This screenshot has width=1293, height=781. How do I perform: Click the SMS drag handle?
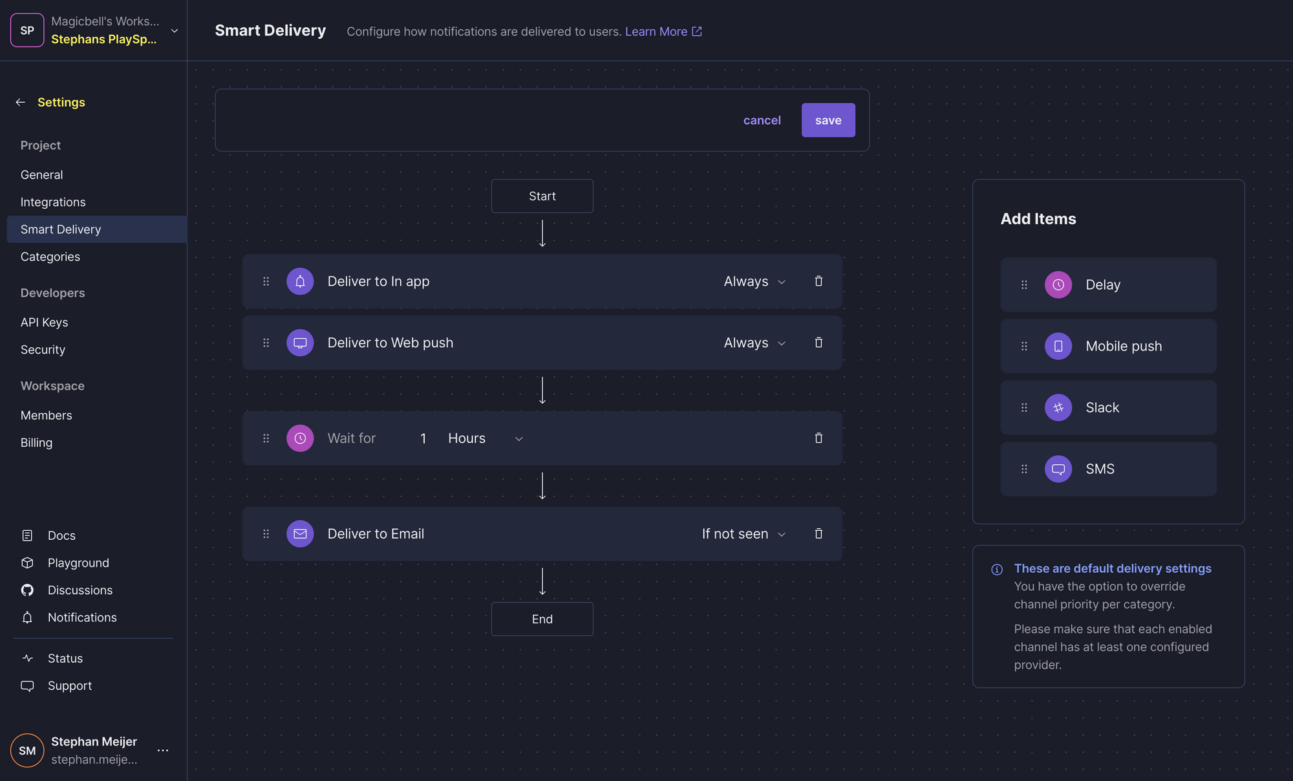[x=1024, y=469]
